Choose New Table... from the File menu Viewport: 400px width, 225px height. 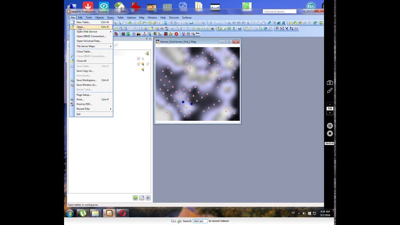[91, 22]
